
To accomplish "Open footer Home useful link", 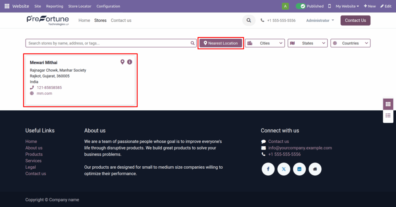I will [31, 142].
